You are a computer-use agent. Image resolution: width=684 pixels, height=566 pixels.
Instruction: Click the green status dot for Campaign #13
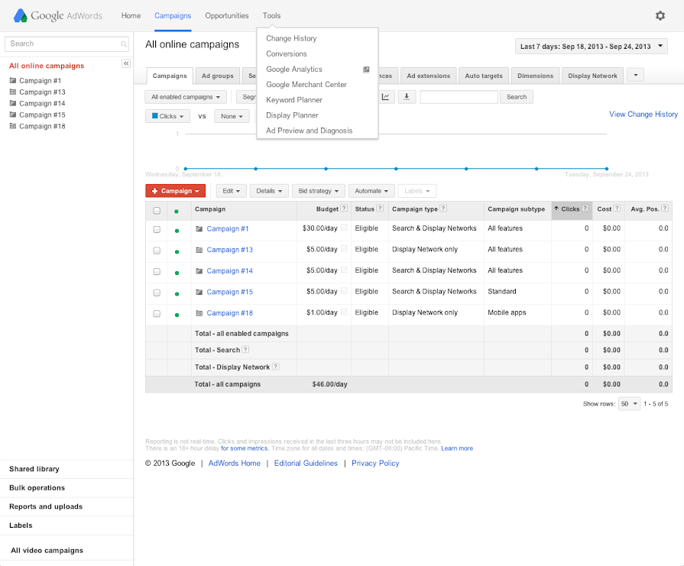(x=177, y=251)
